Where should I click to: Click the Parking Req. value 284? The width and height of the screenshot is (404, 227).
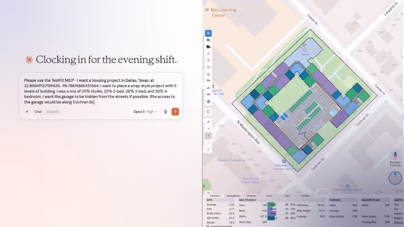[x=387, y=222]
